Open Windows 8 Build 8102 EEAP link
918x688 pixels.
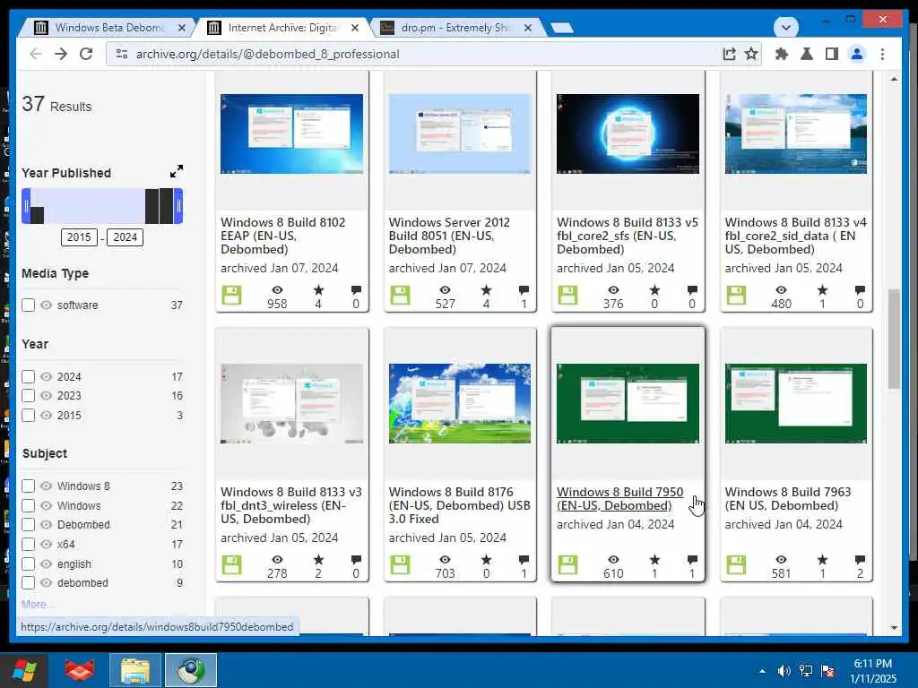pyautogui.click(x=282, y=236)
